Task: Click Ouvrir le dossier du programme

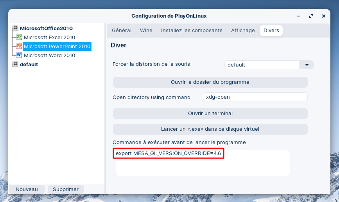Action: tap(210, 82)
